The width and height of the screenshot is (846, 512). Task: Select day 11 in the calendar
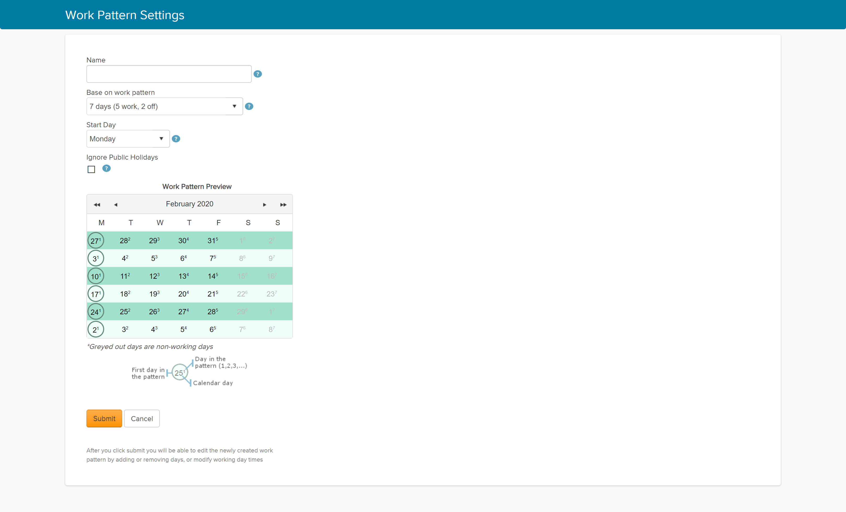(125, 276)
